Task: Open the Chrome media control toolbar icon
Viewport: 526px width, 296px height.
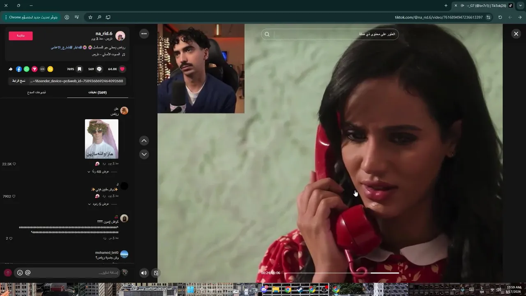Action: (x=77, y=17)
